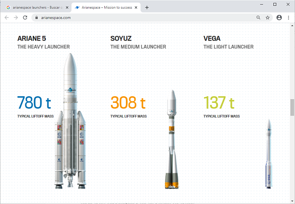Click the VEGA heading
295x204 pixels.
[212, 39]
